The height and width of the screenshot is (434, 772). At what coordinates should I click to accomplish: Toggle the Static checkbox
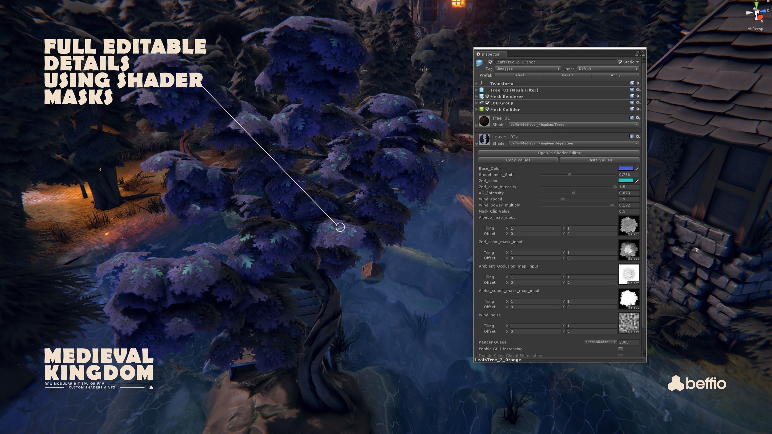[x=620, y=62]
